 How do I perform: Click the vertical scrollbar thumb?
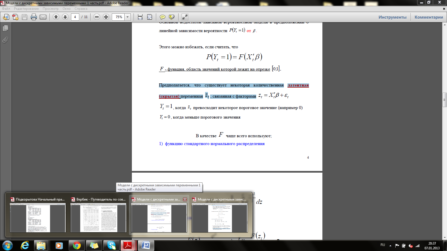coord(444,99)
